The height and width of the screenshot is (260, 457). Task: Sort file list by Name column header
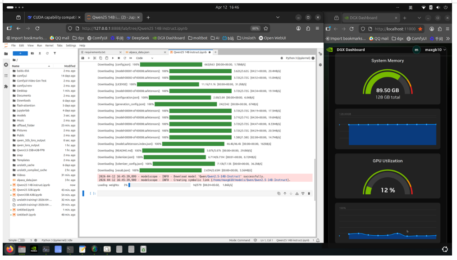[31, 66]
